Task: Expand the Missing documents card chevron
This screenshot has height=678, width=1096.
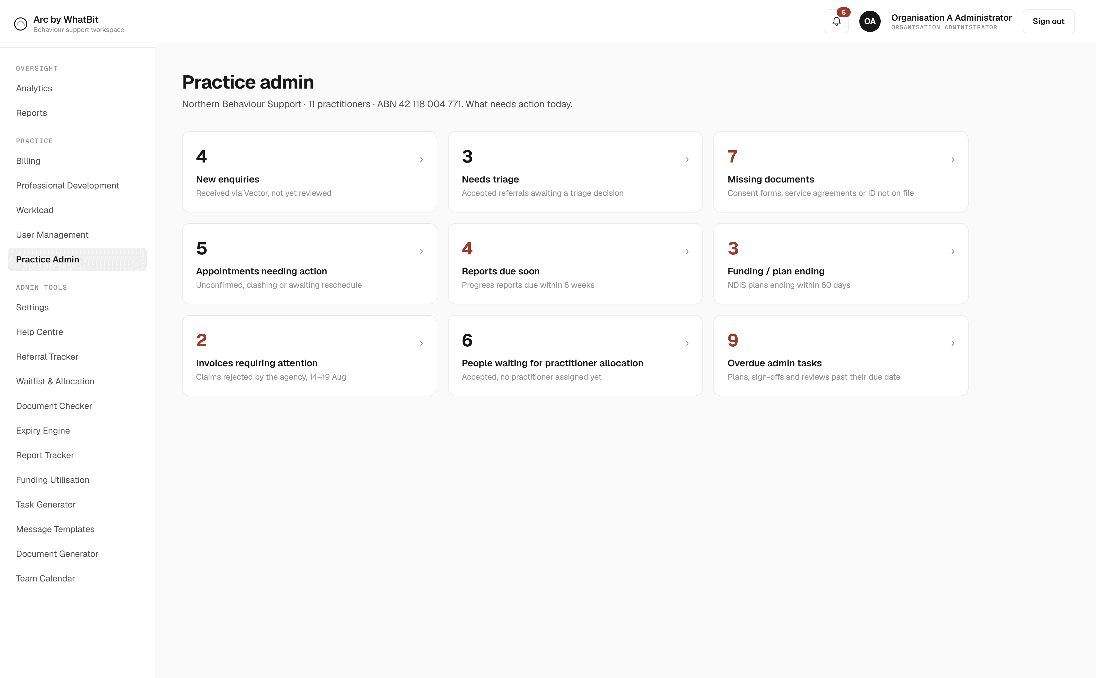Action: (x=953, y=160)
